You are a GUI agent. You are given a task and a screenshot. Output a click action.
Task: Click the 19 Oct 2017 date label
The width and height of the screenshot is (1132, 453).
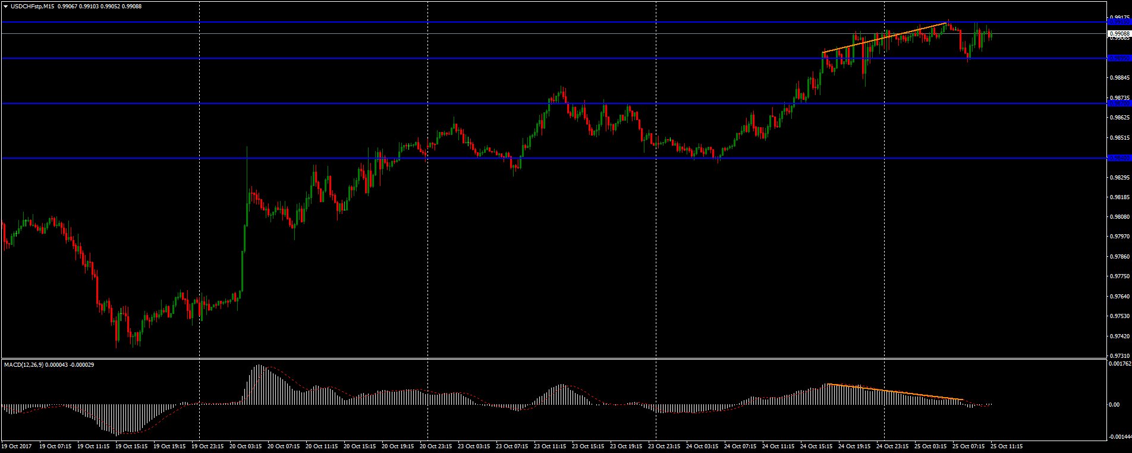click(x=16, y=446)
